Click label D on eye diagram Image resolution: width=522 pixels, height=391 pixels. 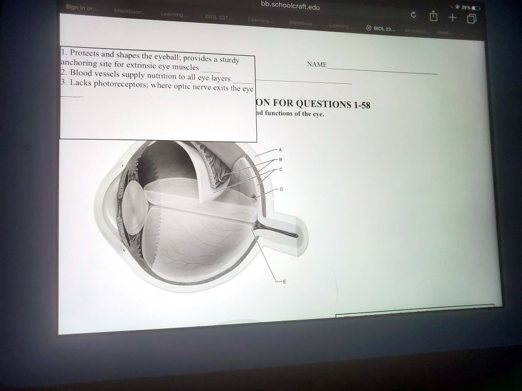coord(281,189)
